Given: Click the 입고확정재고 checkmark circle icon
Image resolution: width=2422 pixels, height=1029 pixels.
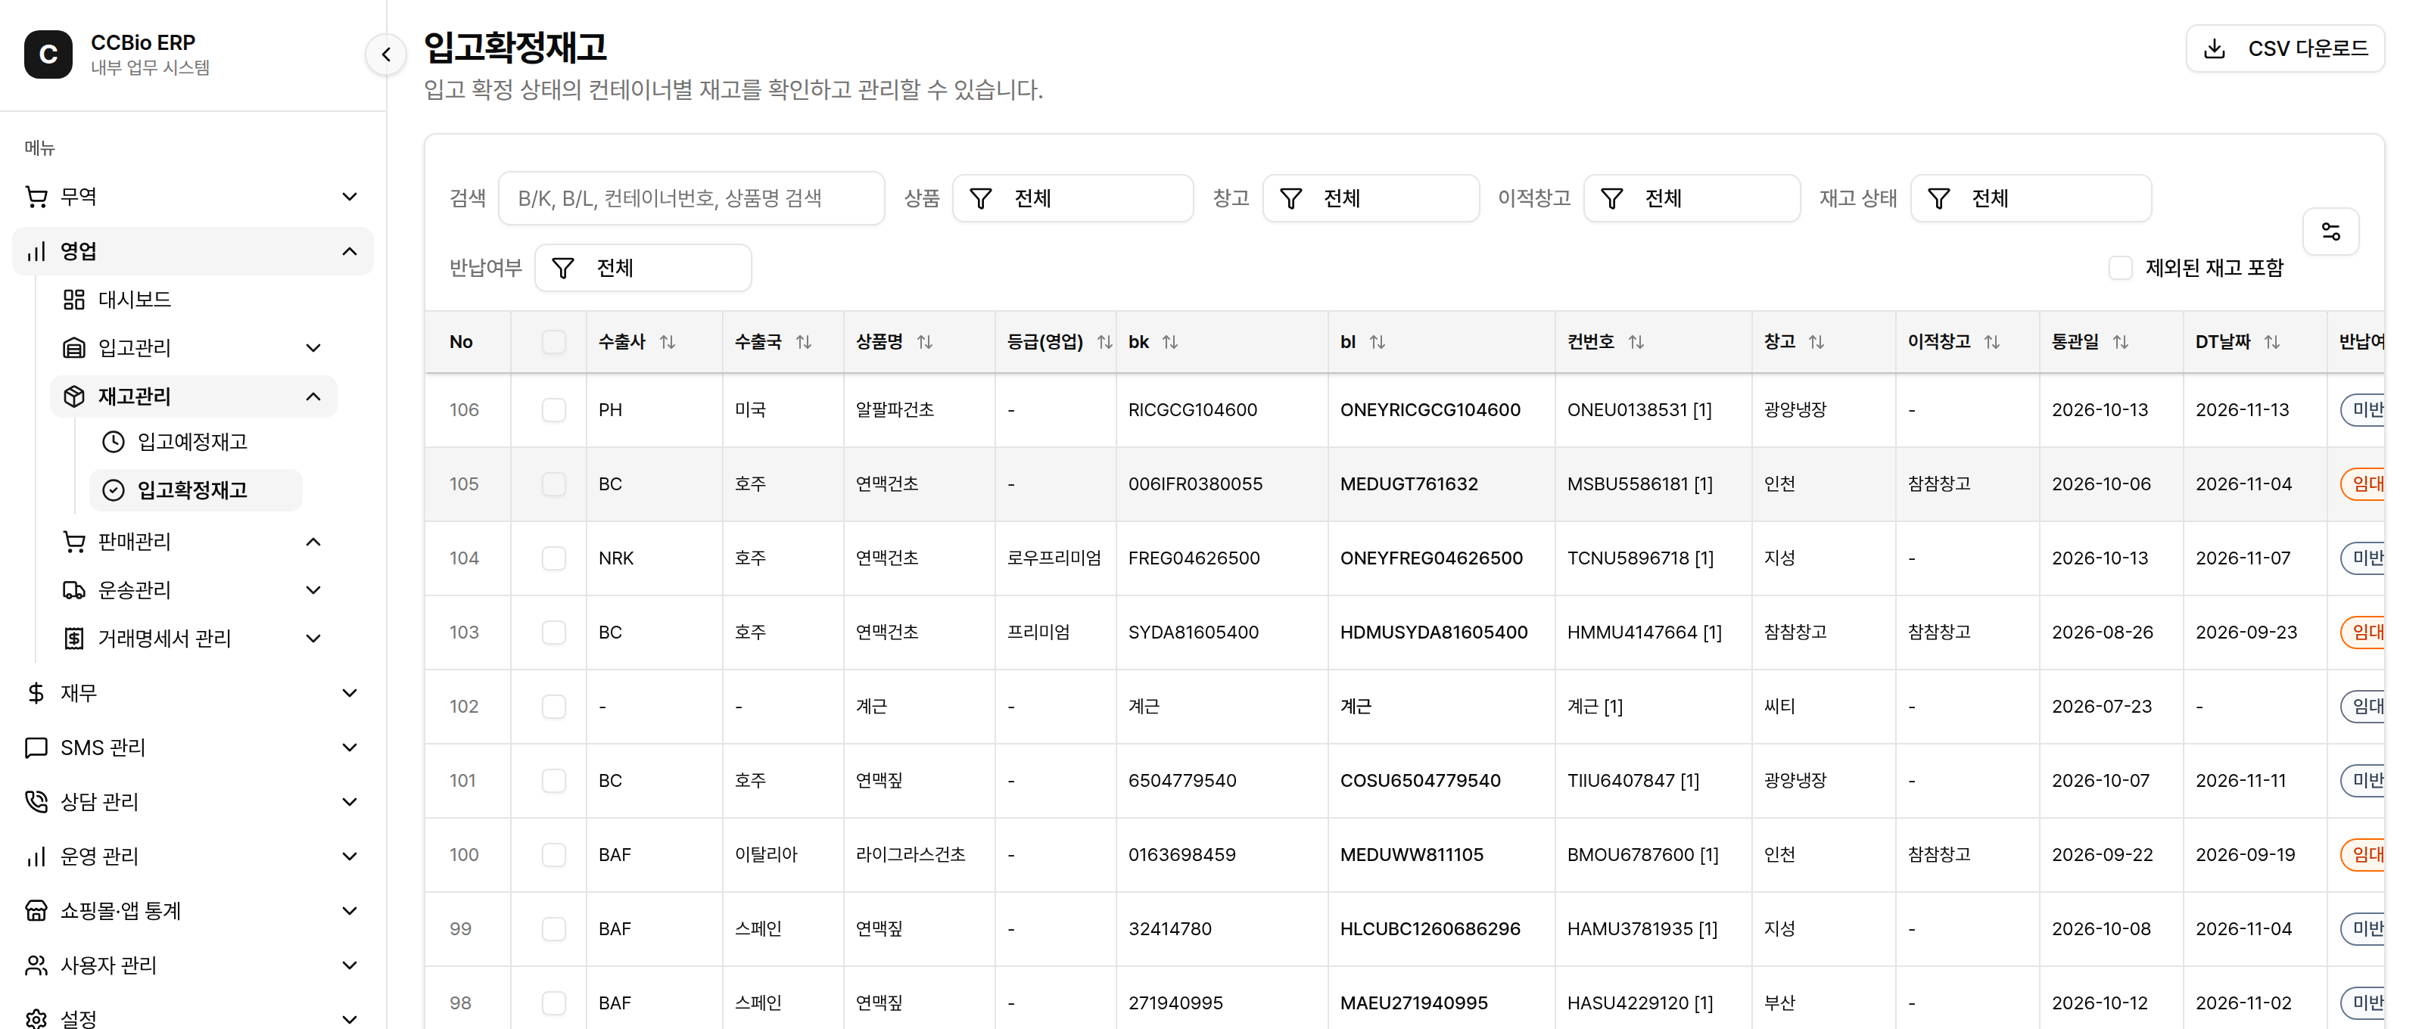Looking at the screenshot, I should pos(113,490).
